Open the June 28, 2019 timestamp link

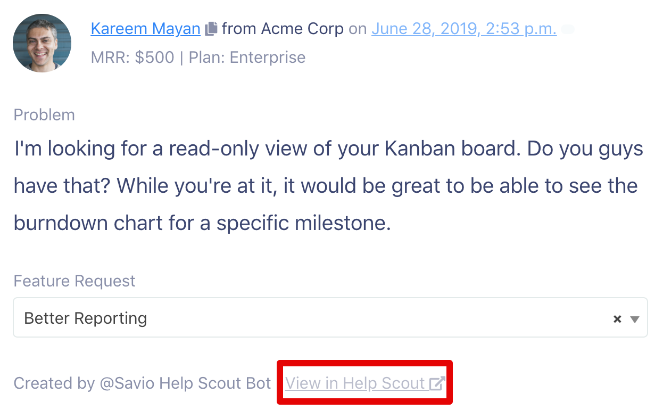[x=464, y=28]
